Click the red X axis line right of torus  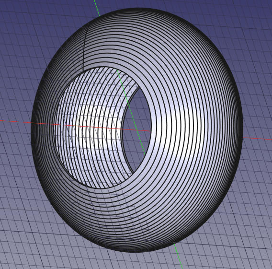[257, 139]
